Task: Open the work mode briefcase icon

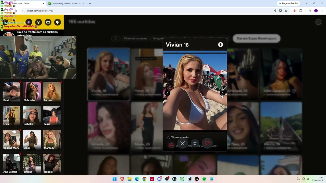Action: tap(48, 22)
